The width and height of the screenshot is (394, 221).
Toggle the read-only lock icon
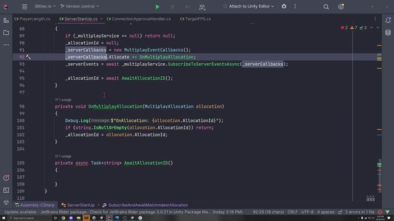click(x=340, y=212)
